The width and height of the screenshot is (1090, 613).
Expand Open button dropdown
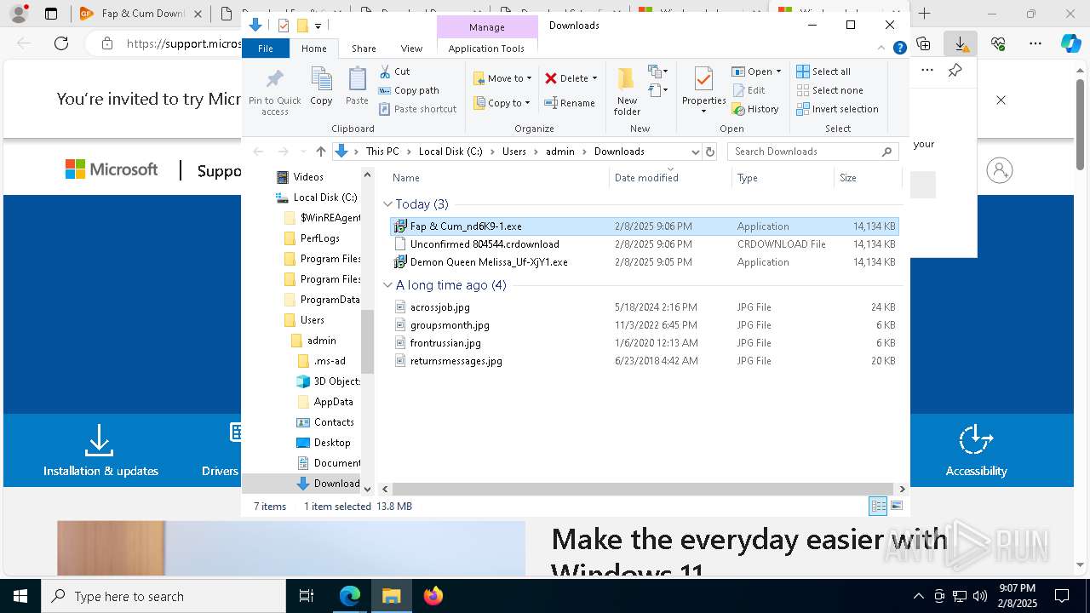click(778, 72)
